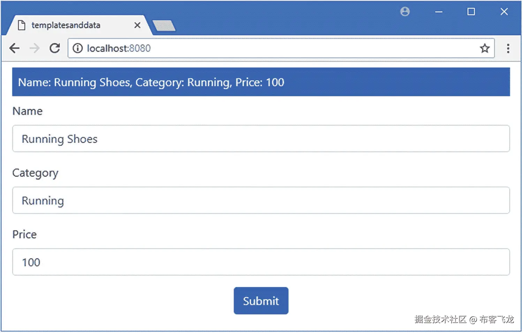Image resolution: width=523 pixels, height=333 pixels.
Task: Click the Submit button
Action: pos(261,301)
